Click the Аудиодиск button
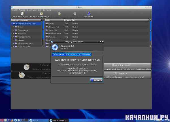170x122 pixels. (127, 75)
